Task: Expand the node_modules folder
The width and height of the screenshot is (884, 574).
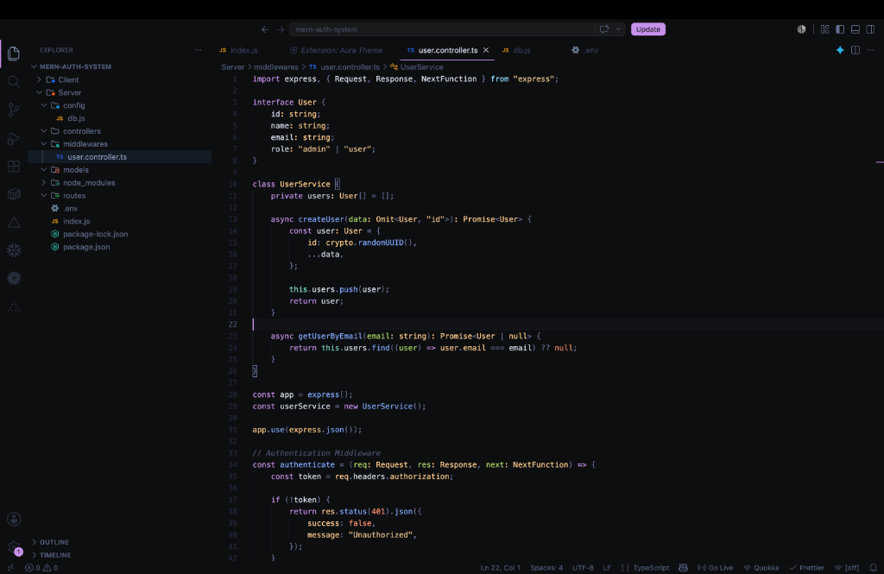Action: tap(44, 183)
